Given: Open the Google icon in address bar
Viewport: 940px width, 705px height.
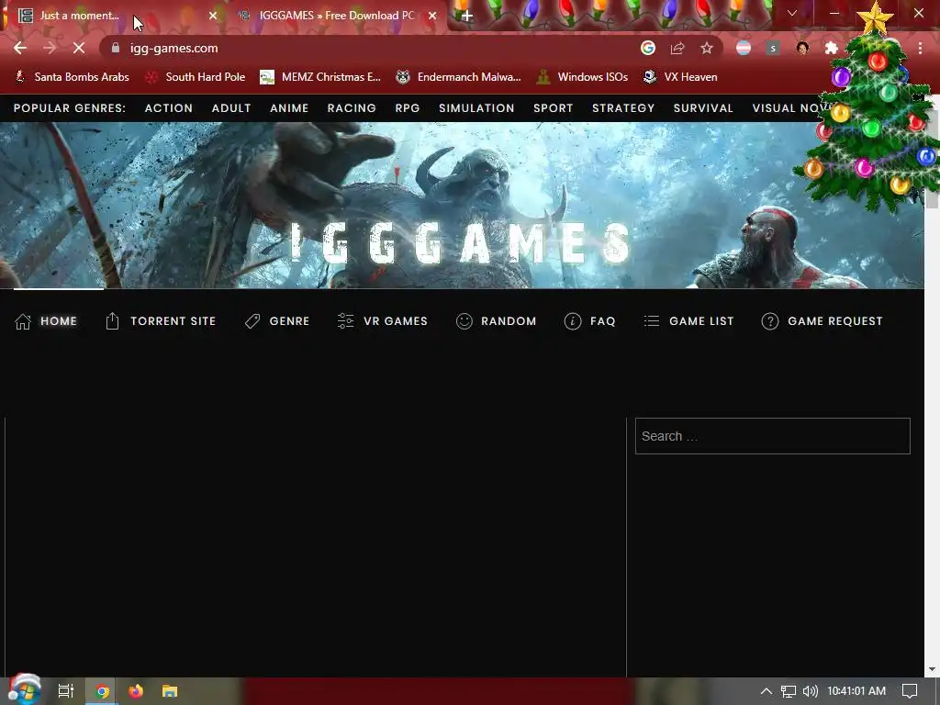Looking at the screenshot, I should (x=648, y=48).
